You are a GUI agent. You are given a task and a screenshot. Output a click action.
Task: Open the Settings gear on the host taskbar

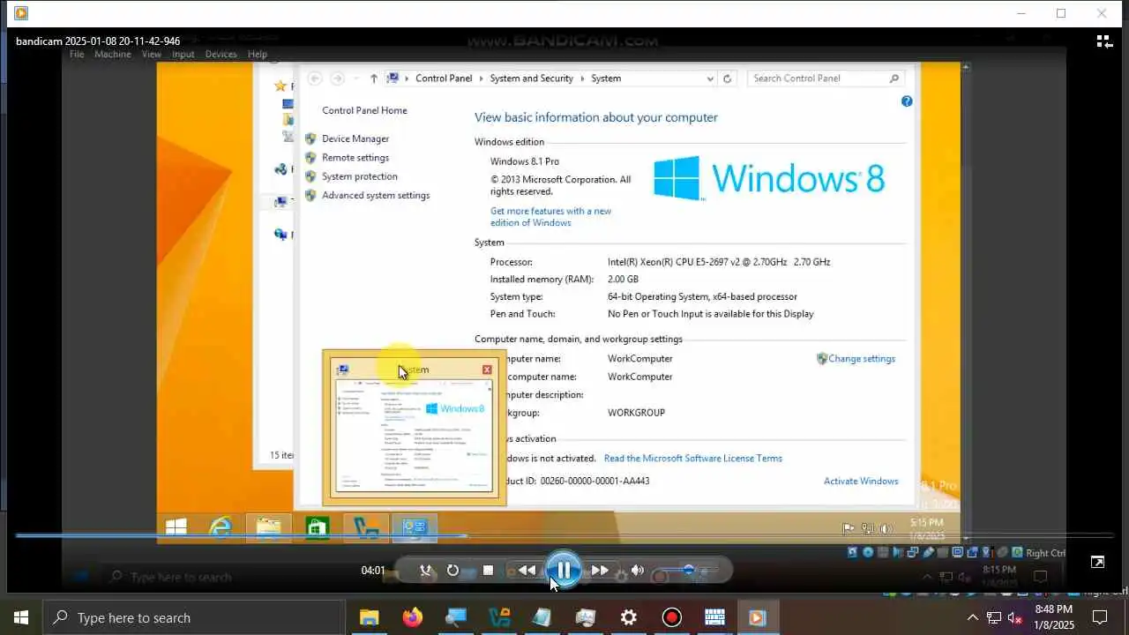tap(629, 617)
